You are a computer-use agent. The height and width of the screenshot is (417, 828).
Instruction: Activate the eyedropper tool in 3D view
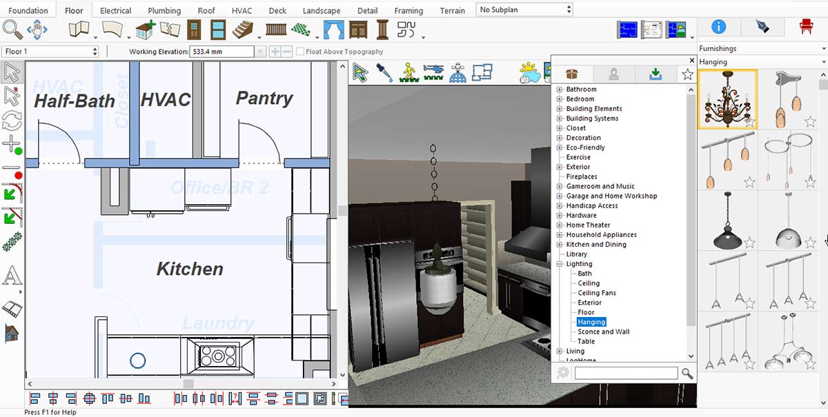click(384, 73)
